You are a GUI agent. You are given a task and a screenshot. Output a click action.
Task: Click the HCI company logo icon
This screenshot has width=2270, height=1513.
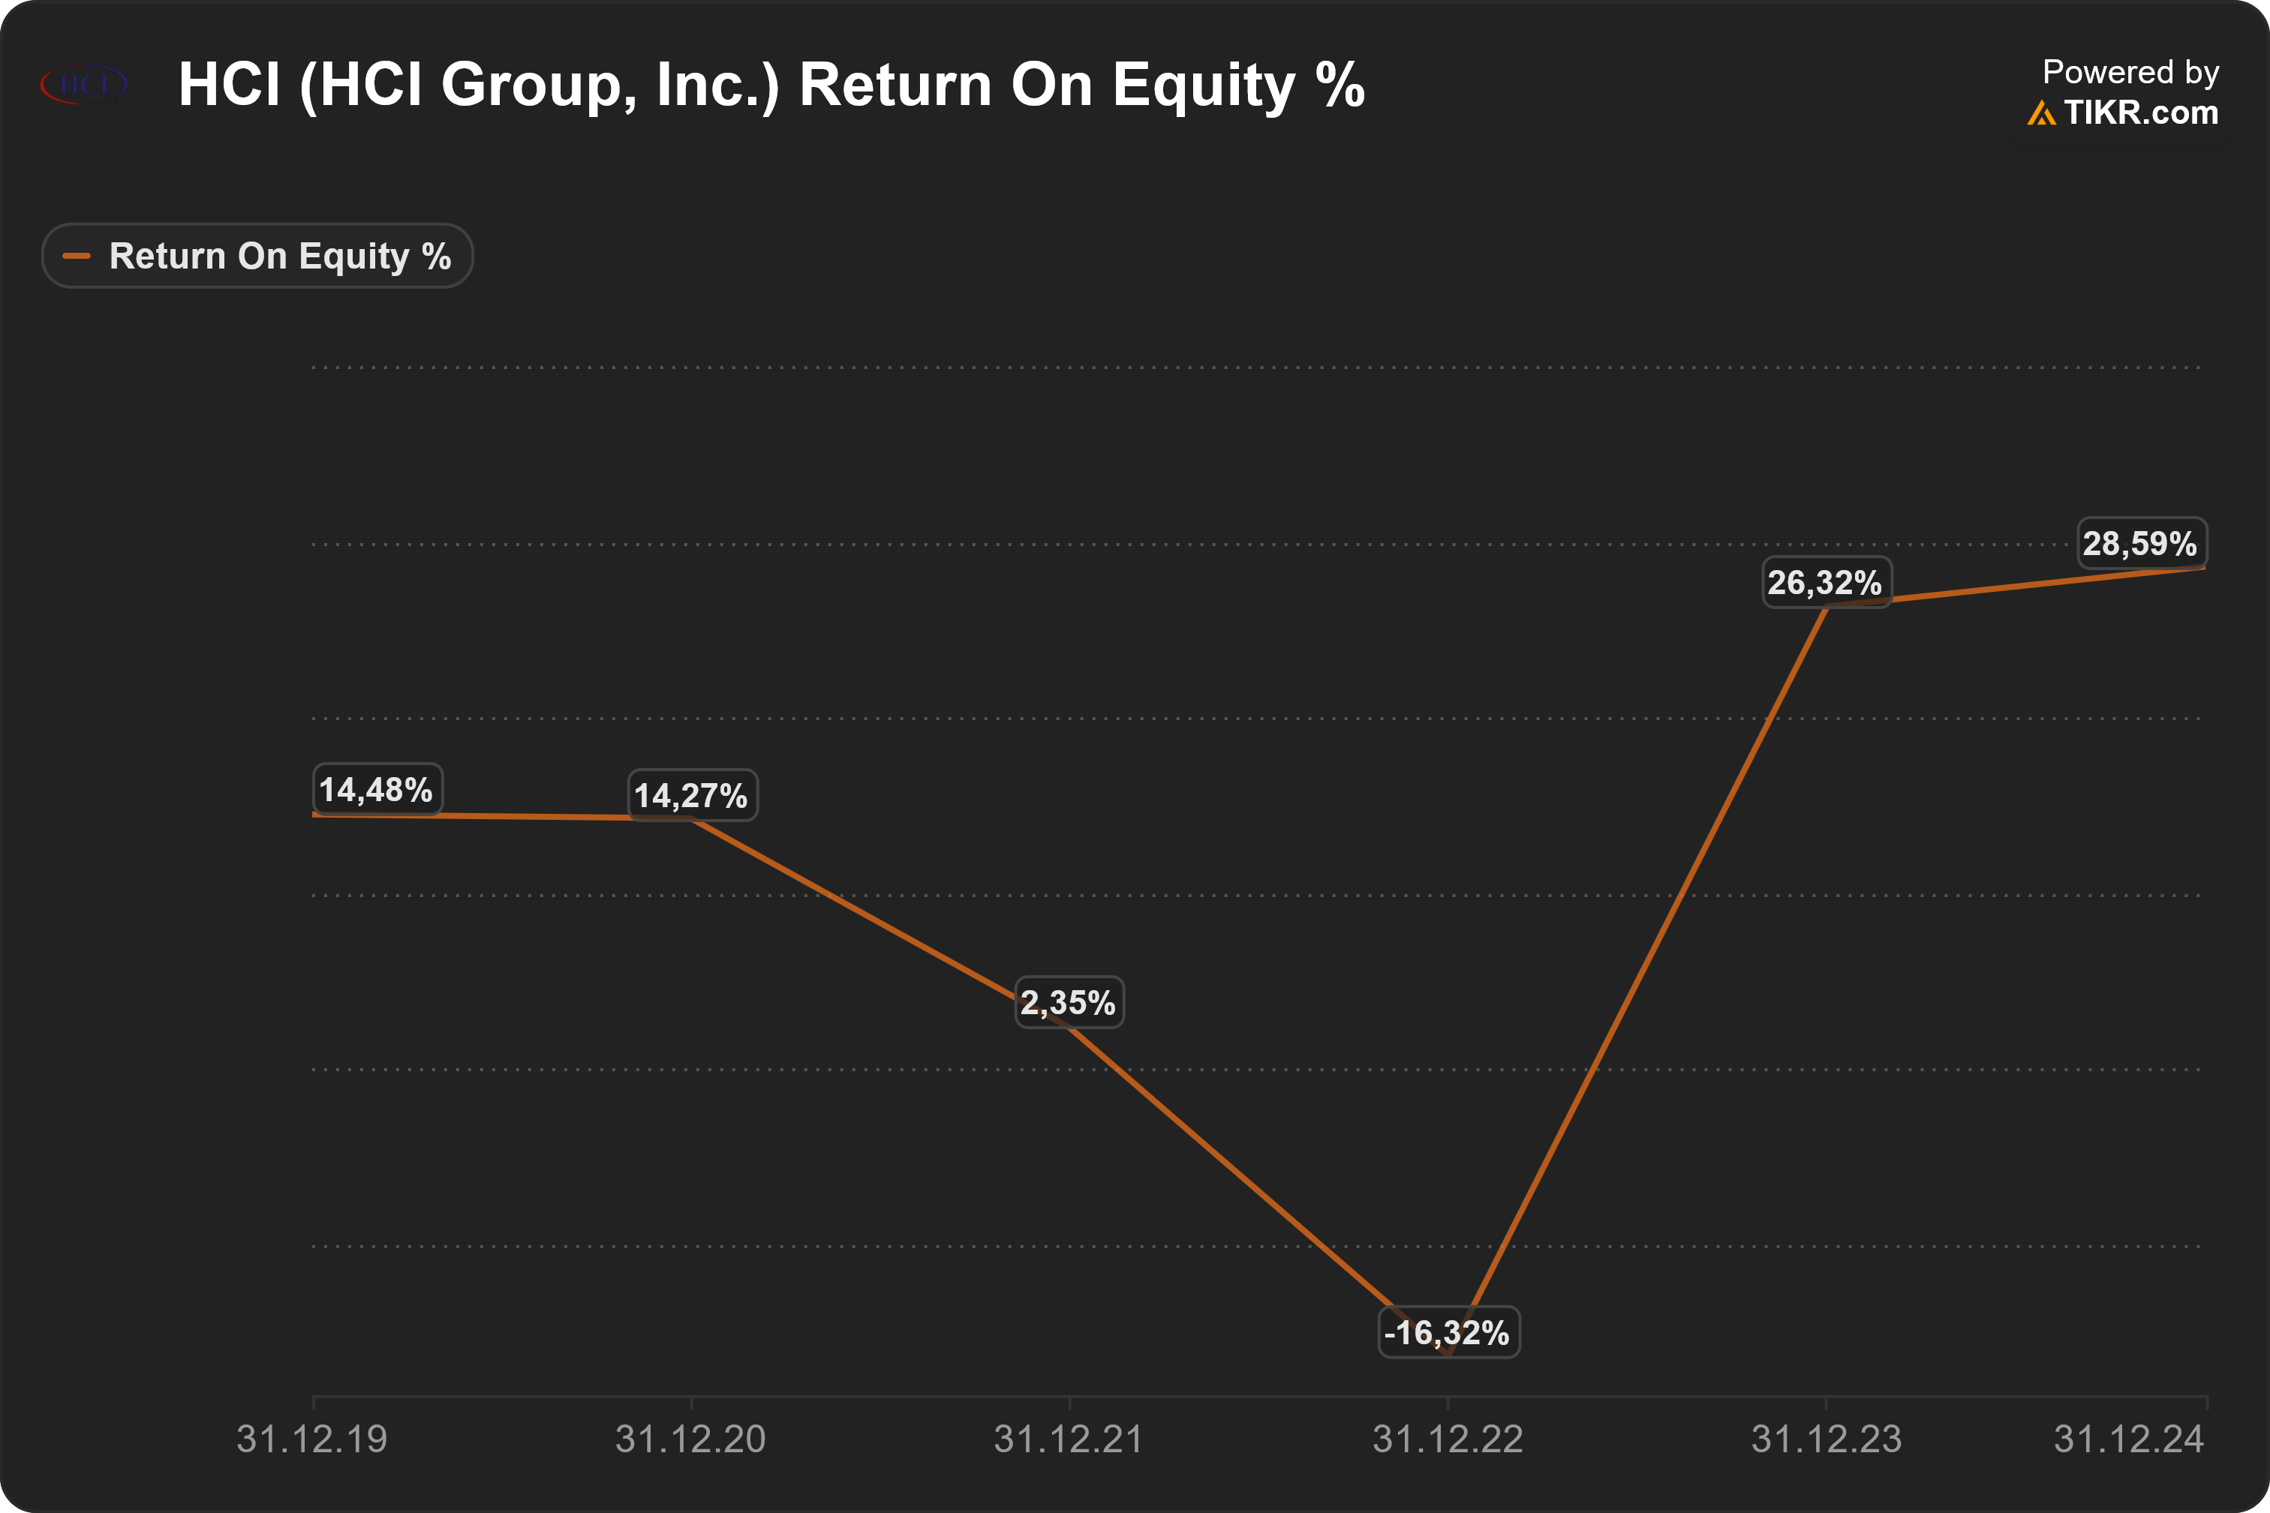84,85
